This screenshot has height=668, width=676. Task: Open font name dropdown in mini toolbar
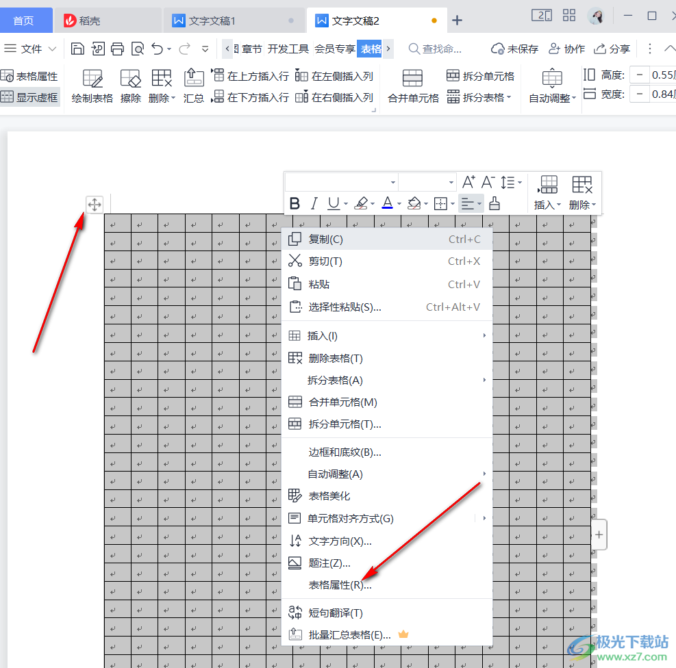pos(392,182)
